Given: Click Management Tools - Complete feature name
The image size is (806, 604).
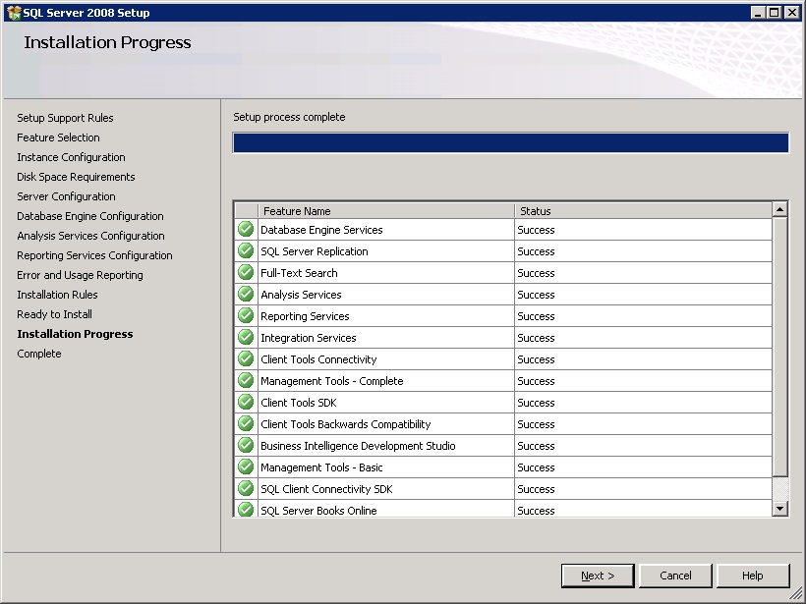Looking at the screenshot, I should 332,381.
